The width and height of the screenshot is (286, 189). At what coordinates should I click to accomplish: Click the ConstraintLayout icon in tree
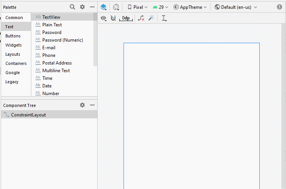pyautogui.click(x=6, y=115)
